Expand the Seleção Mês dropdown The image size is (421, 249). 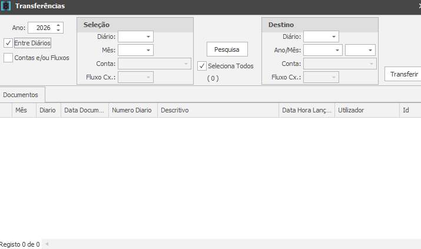pyautogui.click(x=148, y=50)
